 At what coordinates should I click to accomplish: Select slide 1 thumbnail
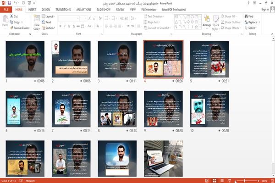pos(25,59)
